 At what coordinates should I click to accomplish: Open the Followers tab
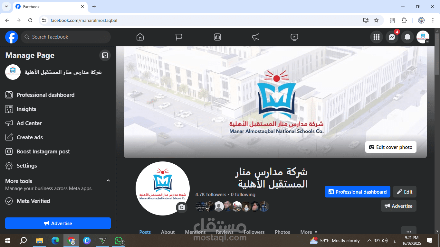tap(254, 232)
